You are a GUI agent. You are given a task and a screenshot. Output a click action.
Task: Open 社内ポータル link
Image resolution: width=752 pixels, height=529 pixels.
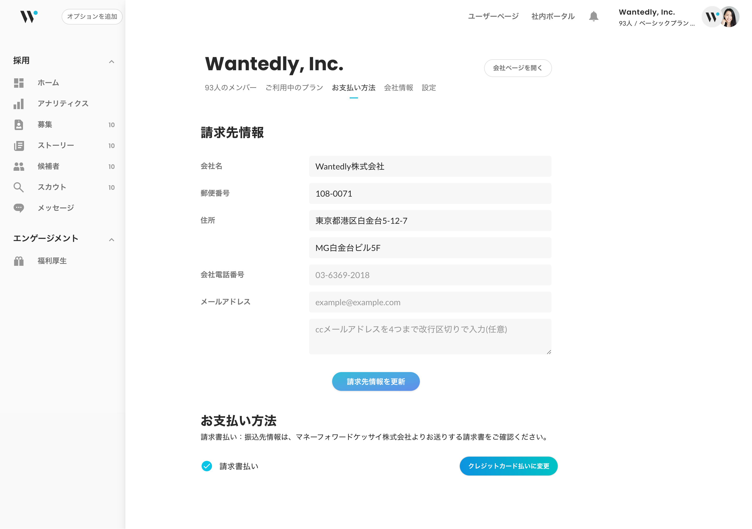tap(553, 16)
